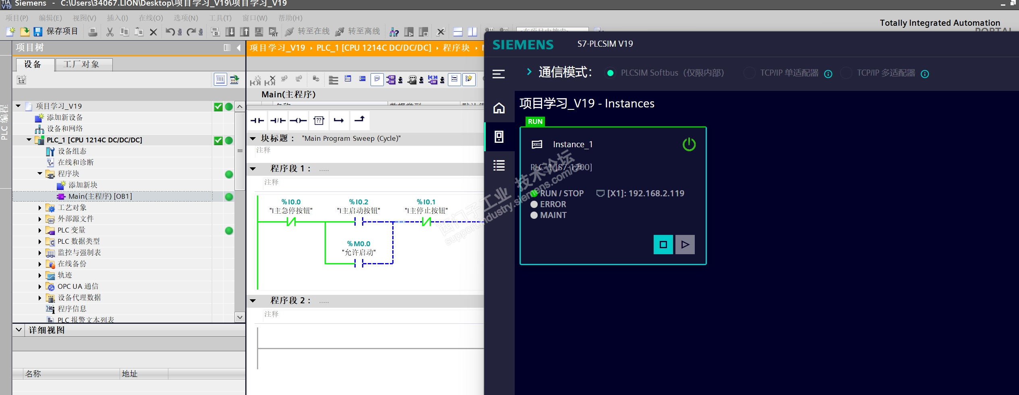Insert an output coil
Viewport: 1019px width, 395px height.
click(x=298, y=120)
